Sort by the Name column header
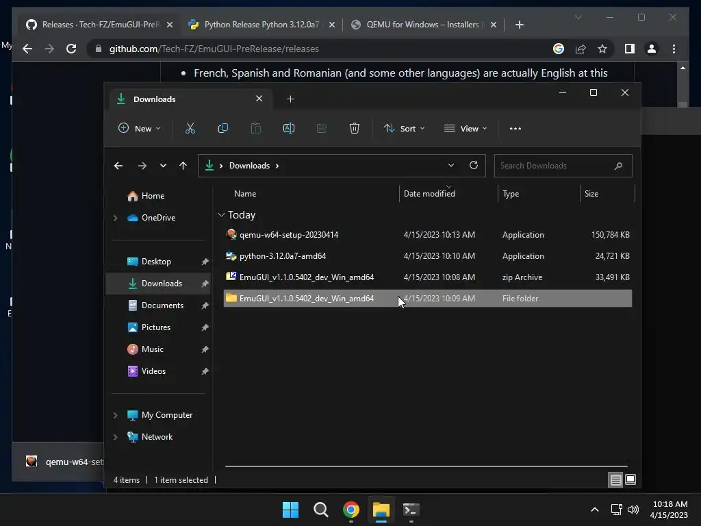 (x=245, y=194)
